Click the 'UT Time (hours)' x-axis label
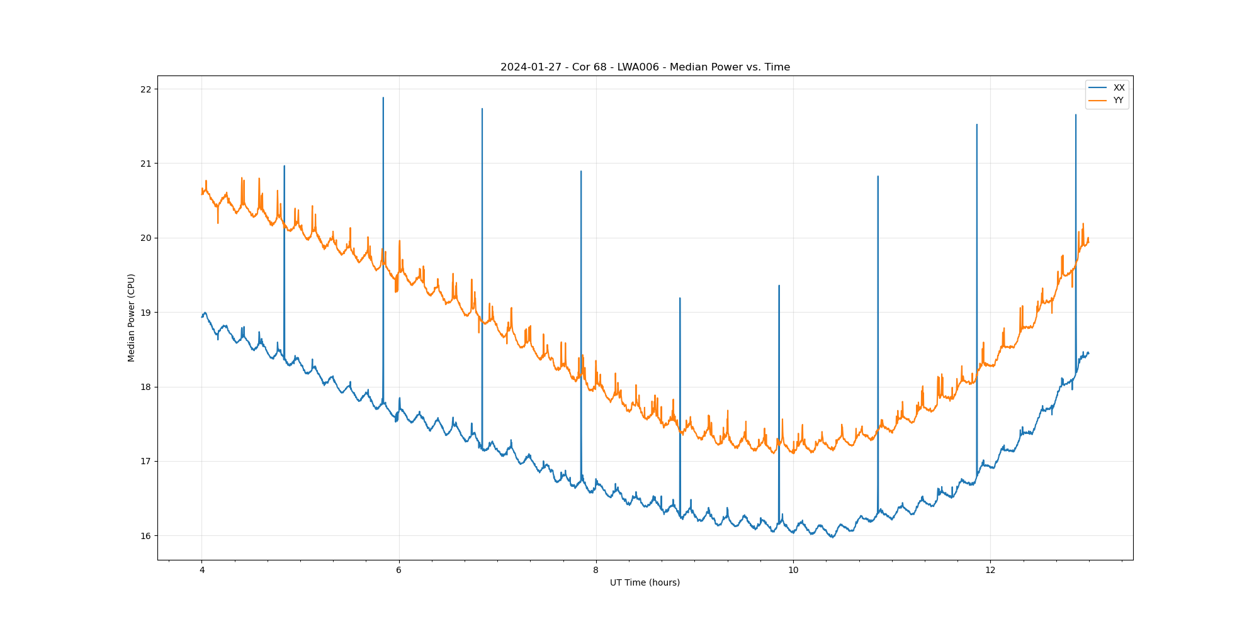 coord(645,583)
